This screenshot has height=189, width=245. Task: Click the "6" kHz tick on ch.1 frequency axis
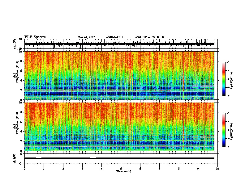click(22, 71)
